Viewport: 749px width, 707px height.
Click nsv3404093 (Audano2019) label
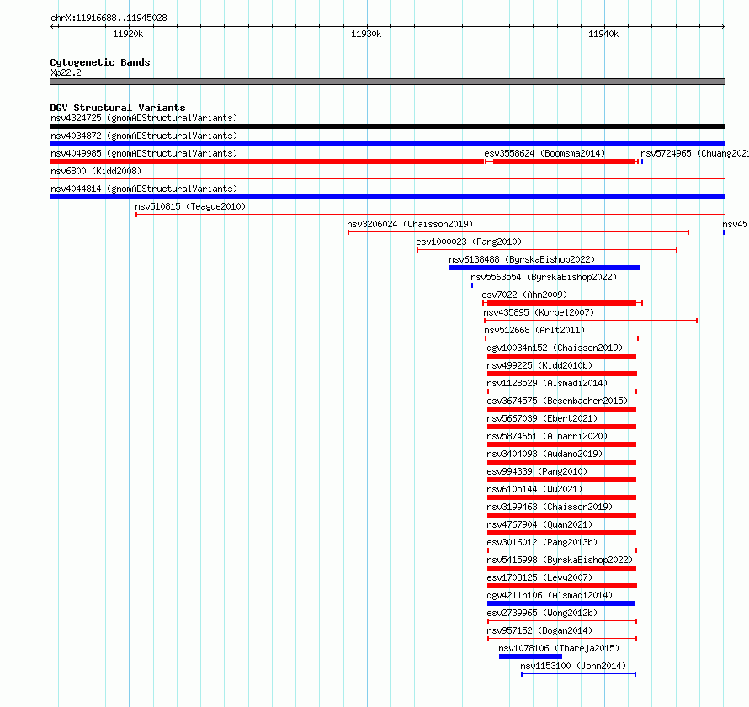544,454
